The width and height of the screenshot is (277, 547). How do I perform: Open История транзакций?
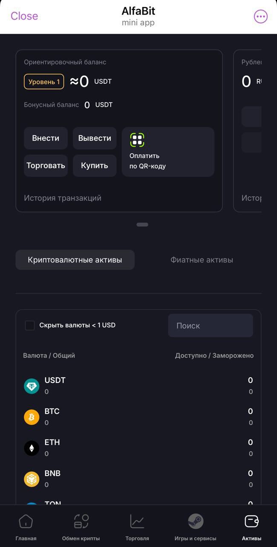click(62, 198)
